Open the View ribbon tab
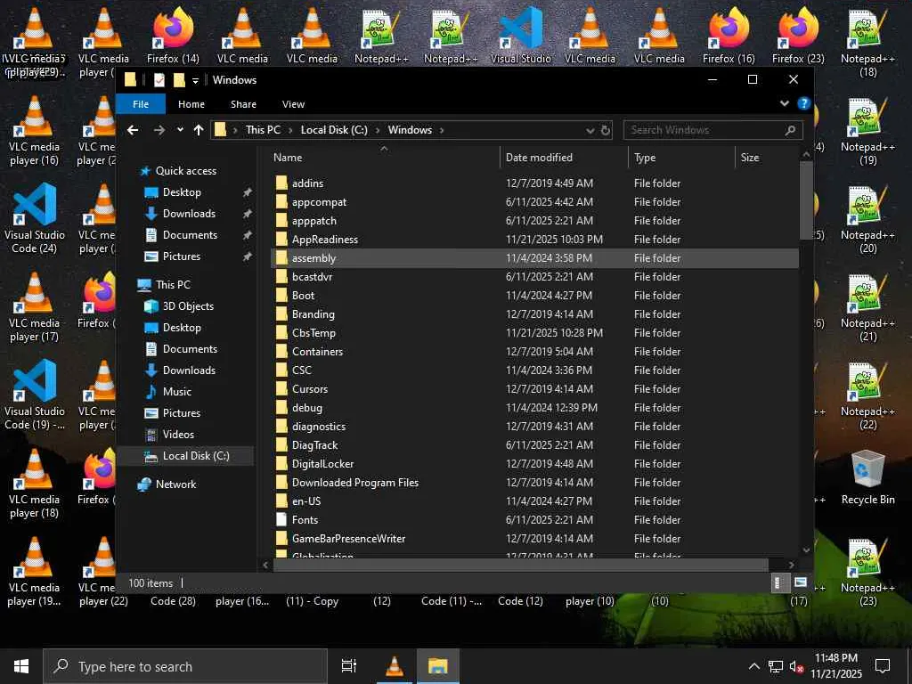Viewport: 912px width, 684px height. (x=293, y=104)
